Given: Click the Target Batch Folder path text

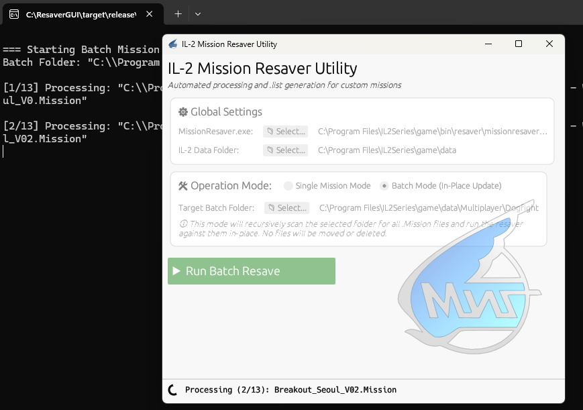Looking at the screenshot, I should (x=429, y=207).
